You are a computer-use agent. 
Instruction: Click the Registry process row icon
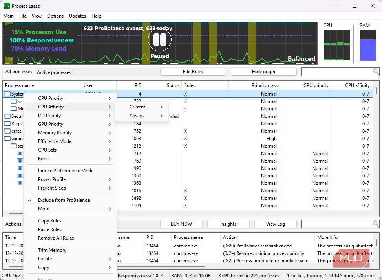point(7,124)
